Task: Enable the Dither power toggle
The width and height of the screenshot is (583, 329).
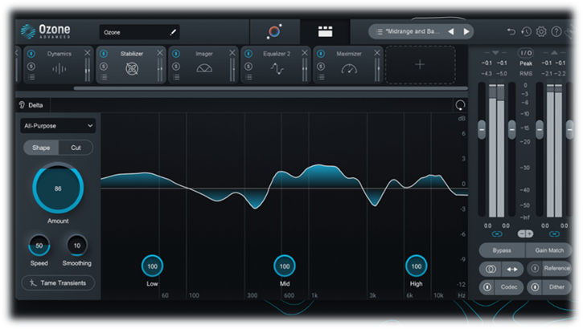Action: [x=535, y=287]
